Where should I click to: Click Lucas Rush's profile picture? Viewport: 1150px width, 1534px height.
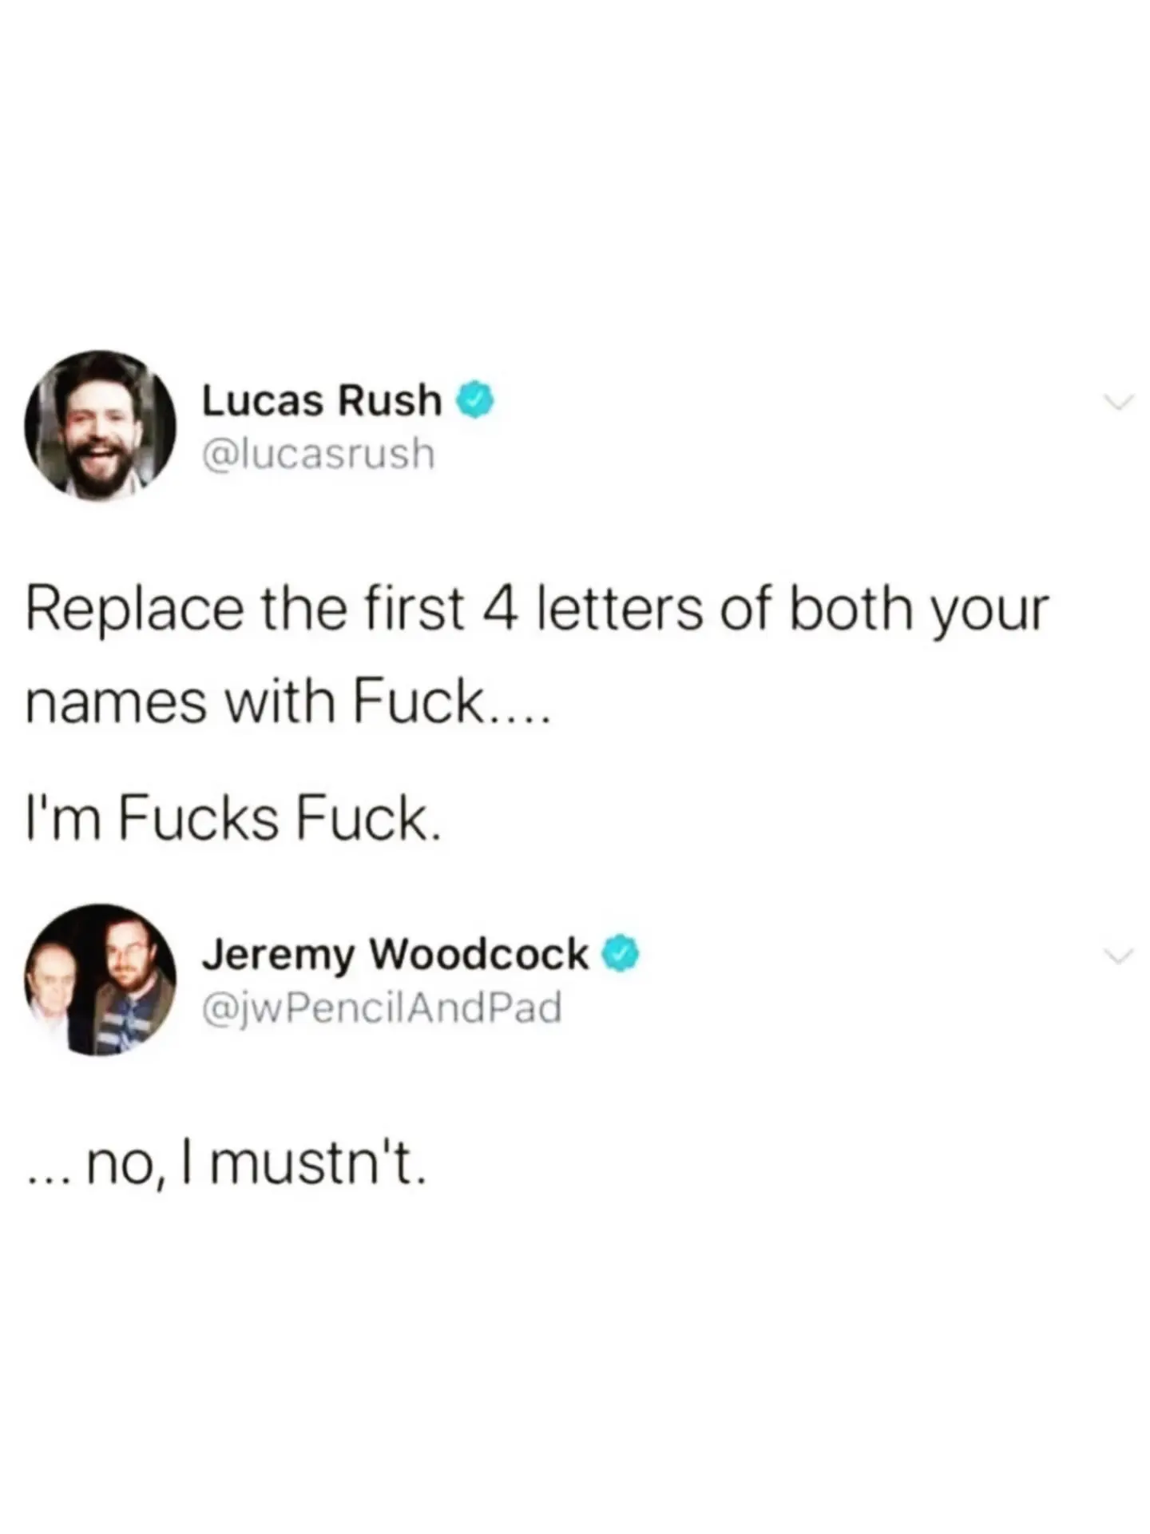point(101,425)
